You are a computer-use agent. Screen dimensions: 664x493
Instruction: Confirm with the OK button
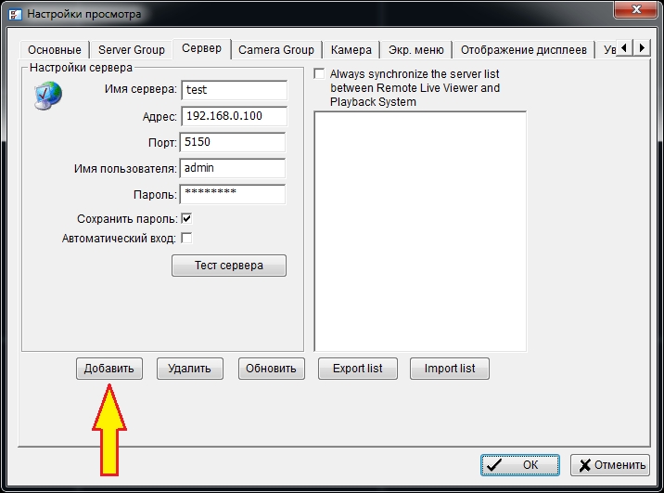pos(520,465)
